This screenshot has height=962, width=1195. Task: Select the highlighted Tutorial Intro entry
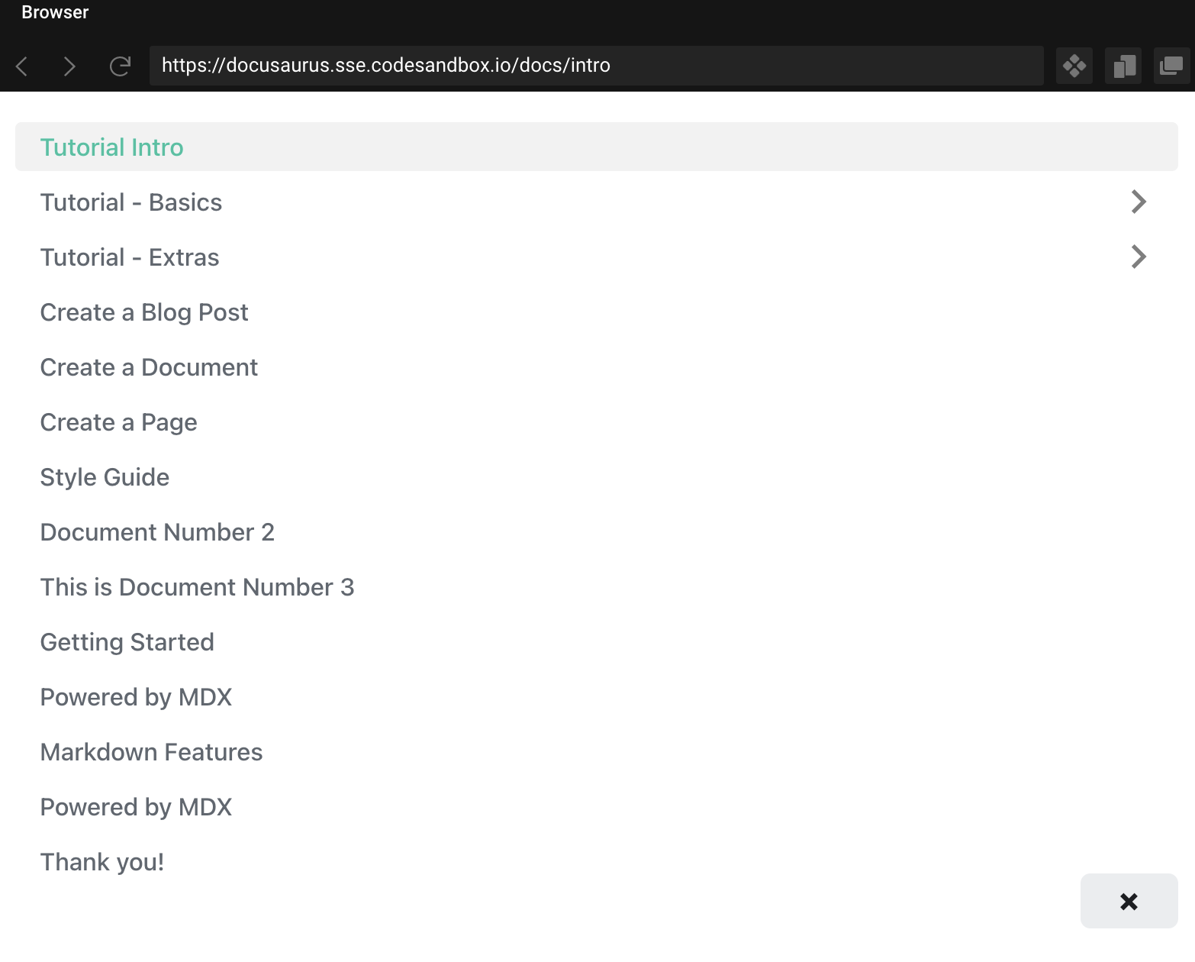coord(111,147)
